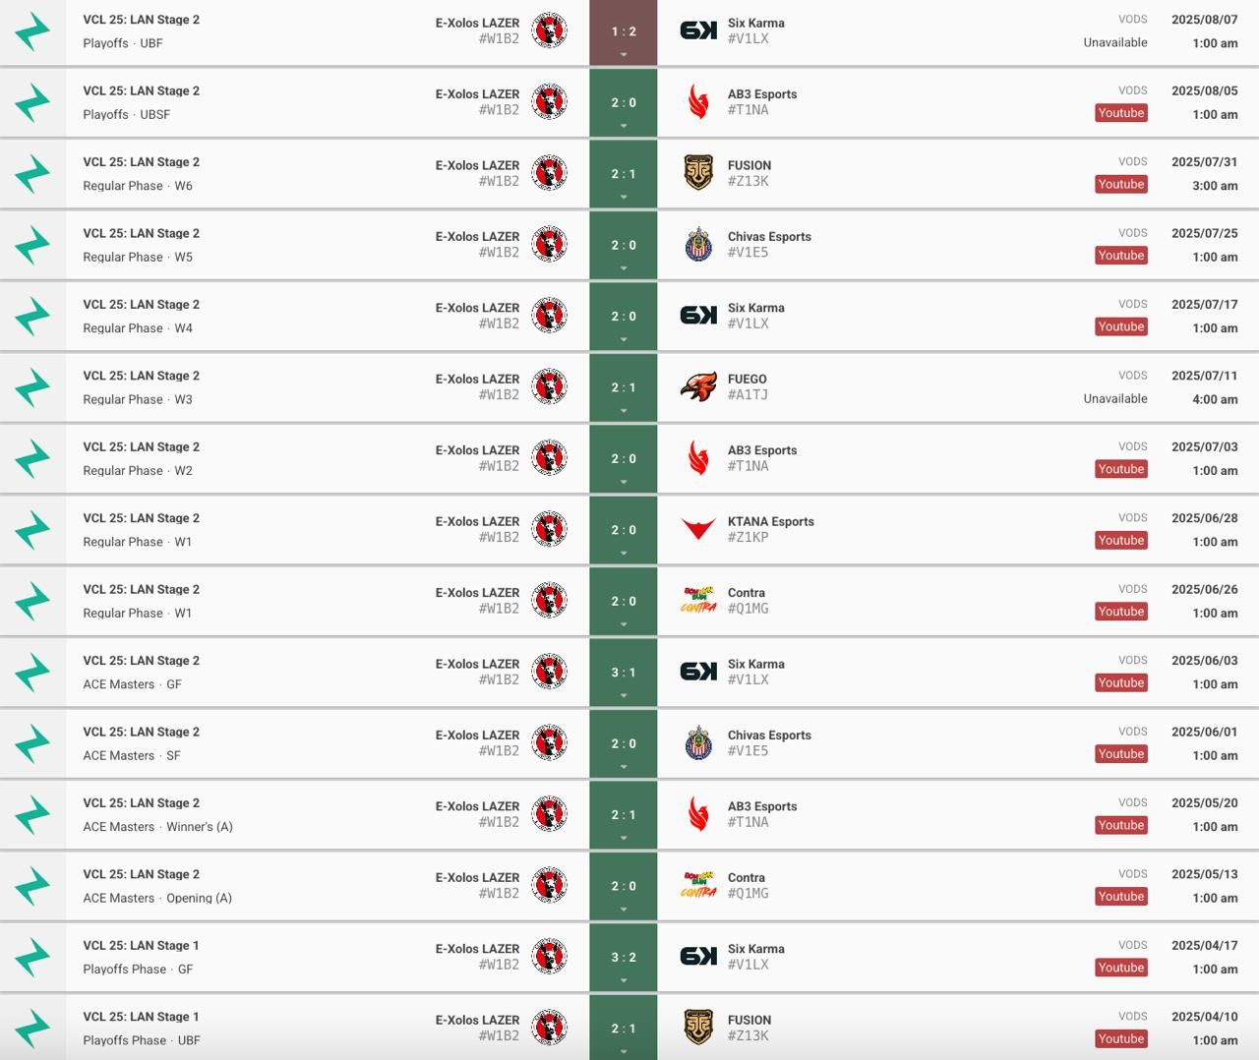
Task: Click the Contra logo in the 2025/06/26 match row
Action: pos(698,601)
